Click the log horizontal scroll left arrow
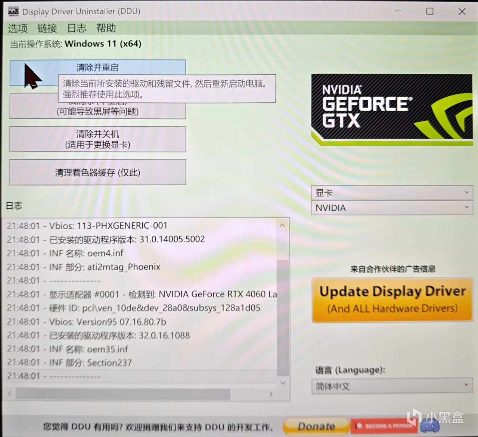The width and height of the screenshot is (478, 437). [x=10, y=393]
